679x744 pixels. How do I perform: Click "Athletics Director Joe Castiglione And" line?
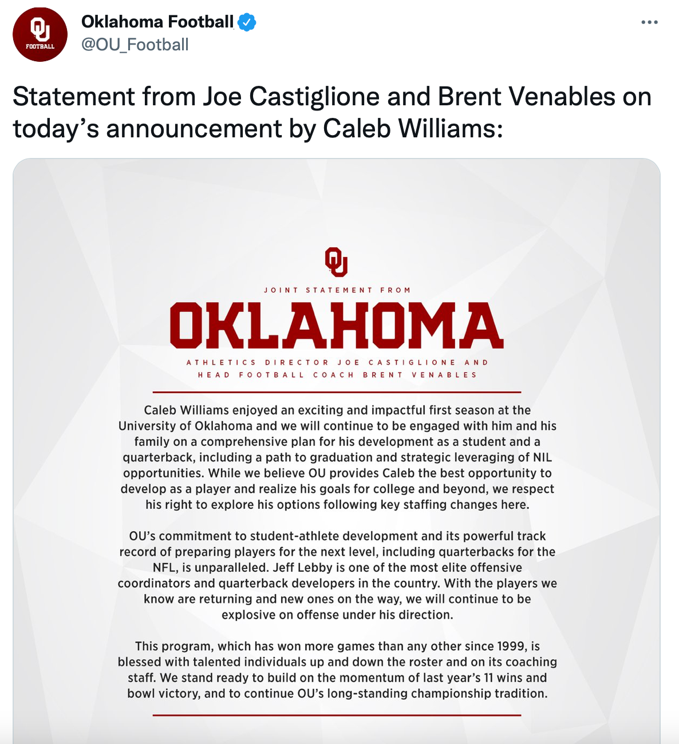337,362
